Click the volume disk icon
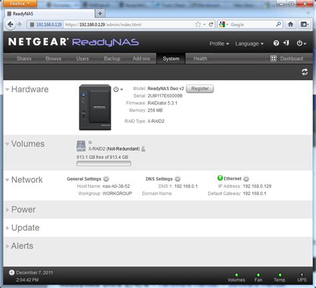Screen dimensions: 316x288 (x=81, y=146)
